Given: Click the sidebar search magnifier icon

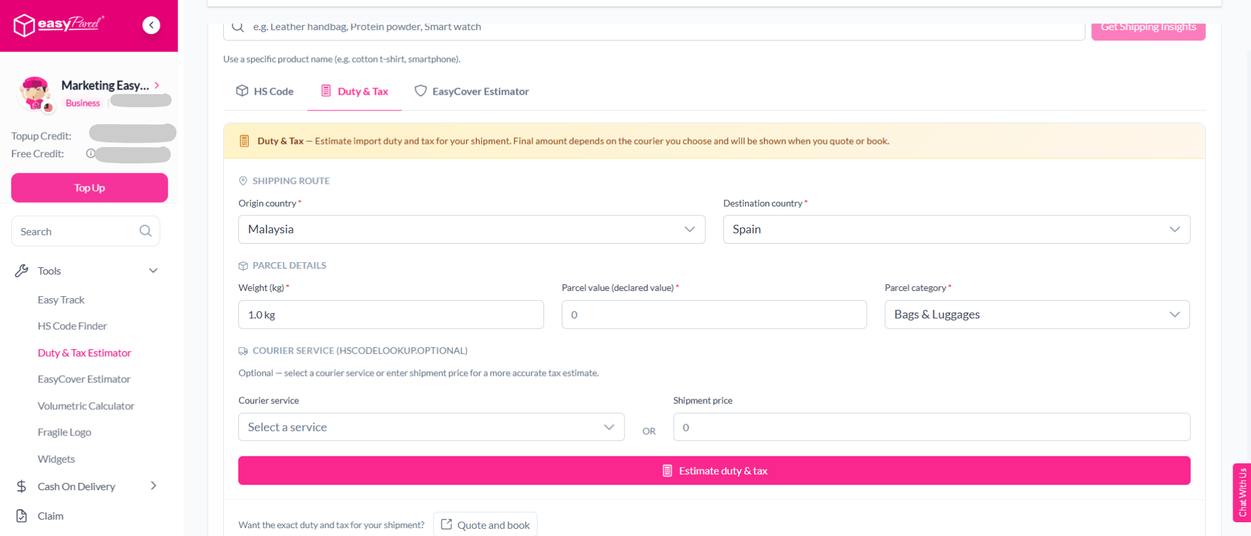Looking at the screenshot, I should pyautogui.click(x=145, y=231).
